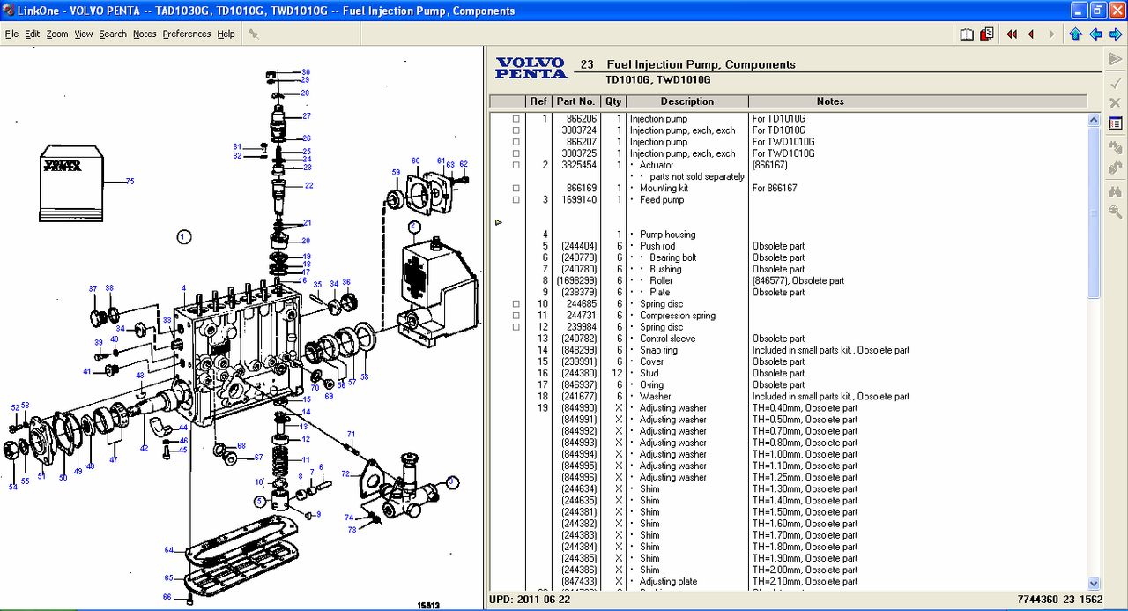Click 'UPD: 2011-06-22' status text
Screen dimensions: 1128x611
tap(529, 600)
